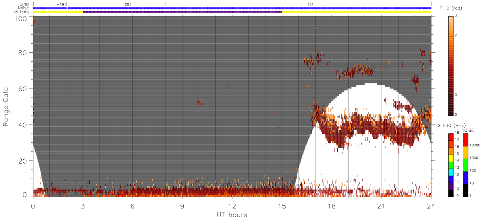Click the TX Freq row label
This screenshot has height=223, width=485.
click(21, 12)
